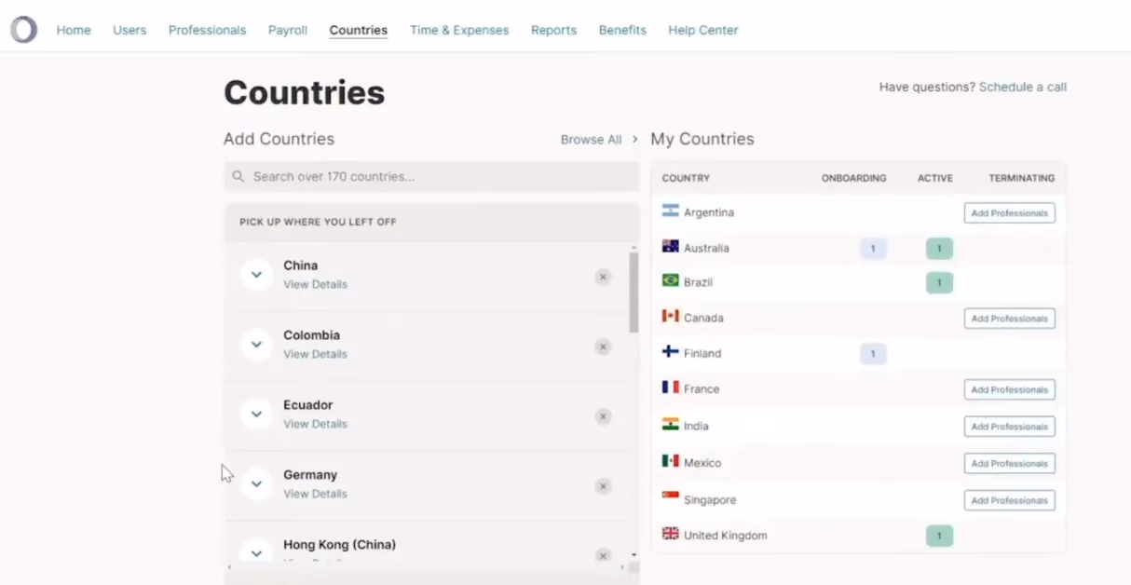Viewport: 1131px width, 585px height.
Task: Click the Browse All link
Action: pos(591,140)
